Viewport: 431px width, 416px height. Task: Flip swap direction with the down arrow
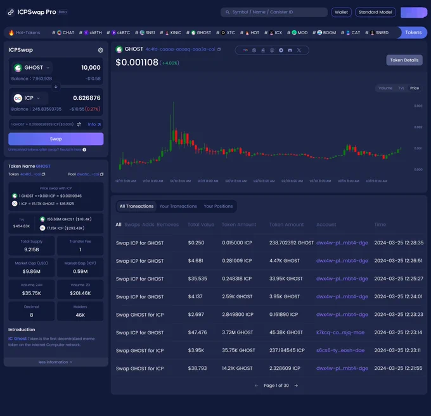pos(56,87)
